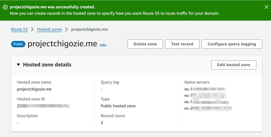271x137 pixels.
Task: Open the Route 53 breadcrumb link
Action: pos(19,29)
